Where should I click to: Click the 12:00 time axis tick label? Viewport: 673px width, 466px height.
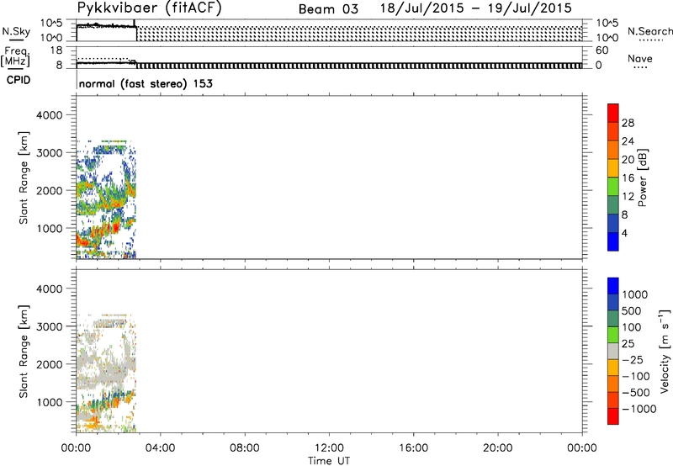329,448
